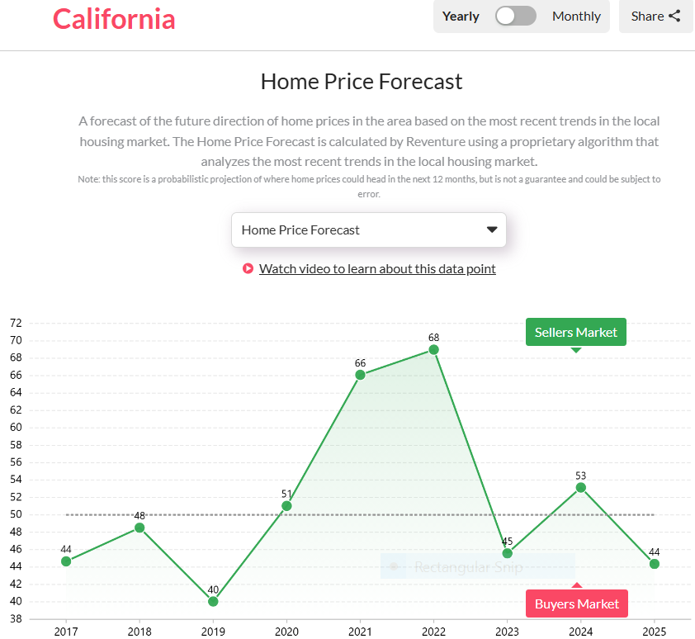The width and height of the screenshot is (695, 639).
Task: Click the dropdown's down-arrow chevron
Action: coord(492,230)
